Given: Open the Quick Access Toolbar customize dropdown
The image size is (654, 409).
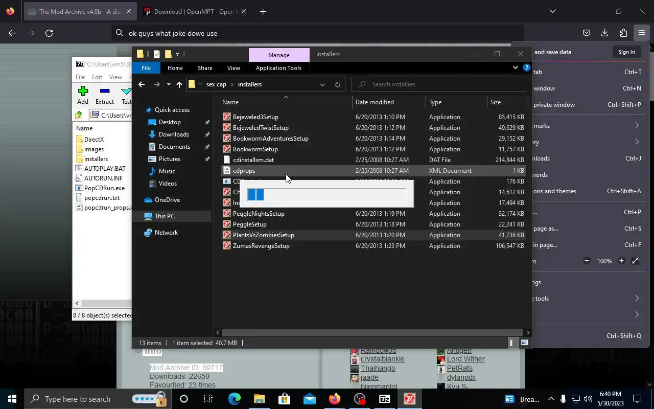Looking at the screenshot, I should [178, 54].
